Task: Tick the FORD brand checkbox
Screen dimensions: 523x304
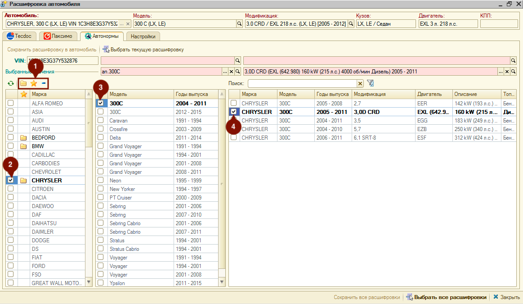Action: click(11, 266)
